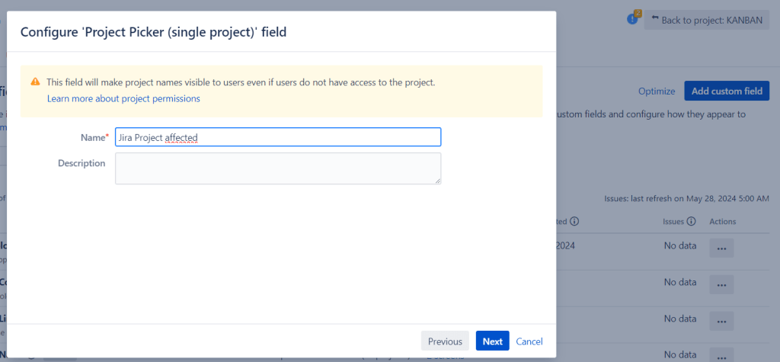
Task: Open the Actions ellipsis menu in the first row
Action: [x=721, y=248]
